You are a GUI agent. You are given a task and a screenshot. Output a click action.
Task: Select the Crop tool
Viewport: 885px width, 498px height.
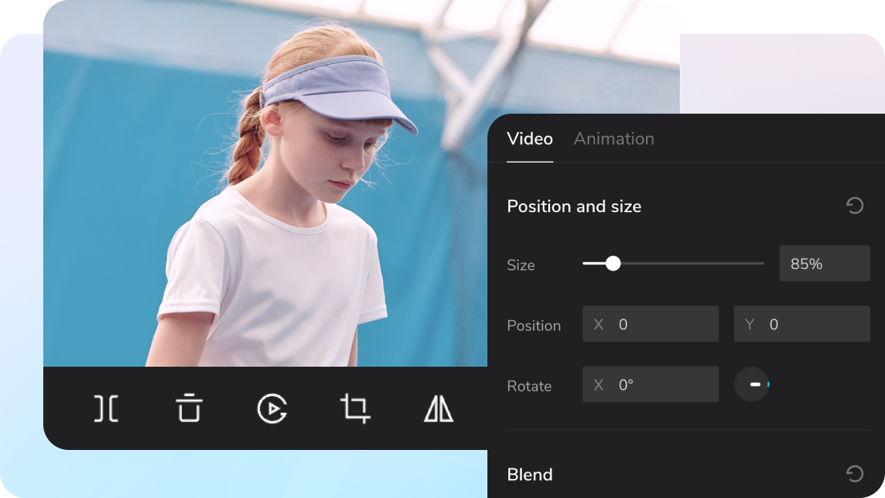pyautogui.click(x=354, y=408)
